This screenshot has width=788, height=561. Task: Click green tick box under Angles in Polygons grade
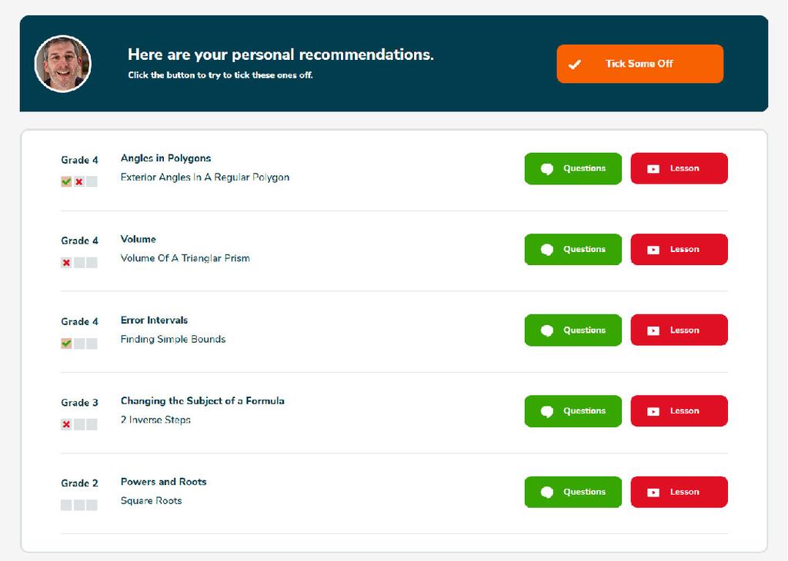pyautogui.click(x=66, y=181)
